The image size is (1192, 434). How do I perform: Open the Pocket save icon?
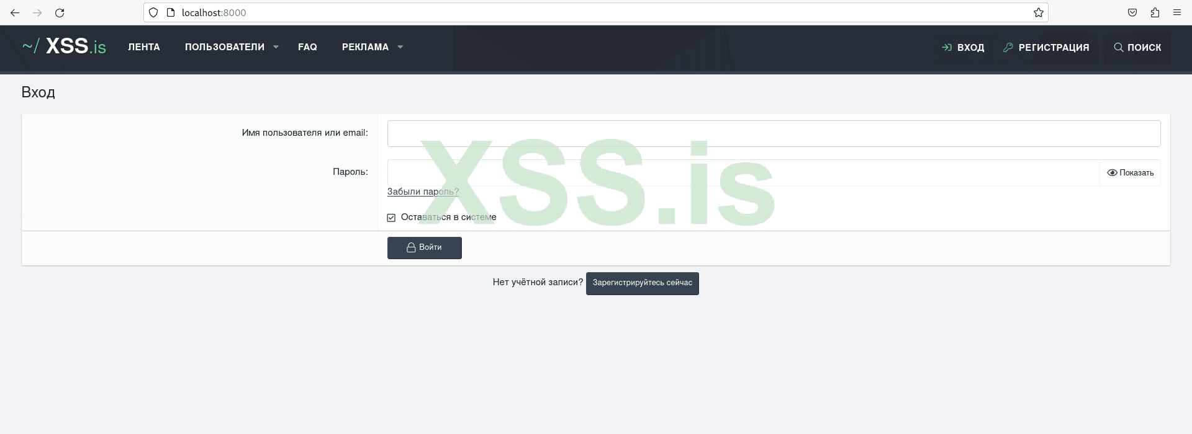(x=1132, y=12)
